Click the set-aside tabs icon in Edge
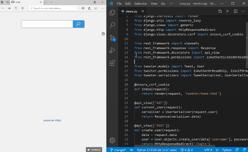248x152 pixels. [2, 2]
